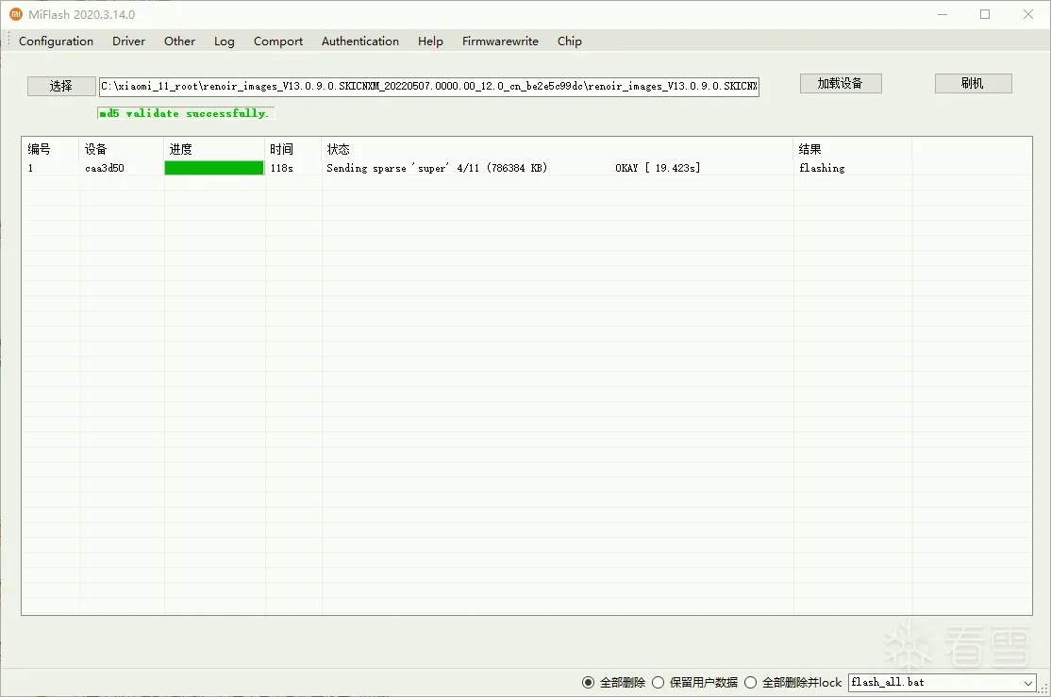
Task: Open the Comport menu
Action: tap(278, 41)
